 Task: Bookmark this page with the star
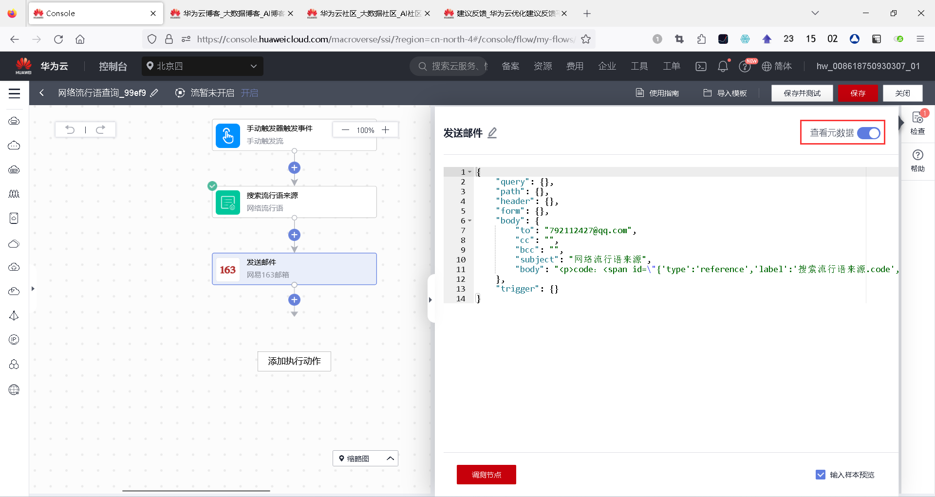click(586, 39)
